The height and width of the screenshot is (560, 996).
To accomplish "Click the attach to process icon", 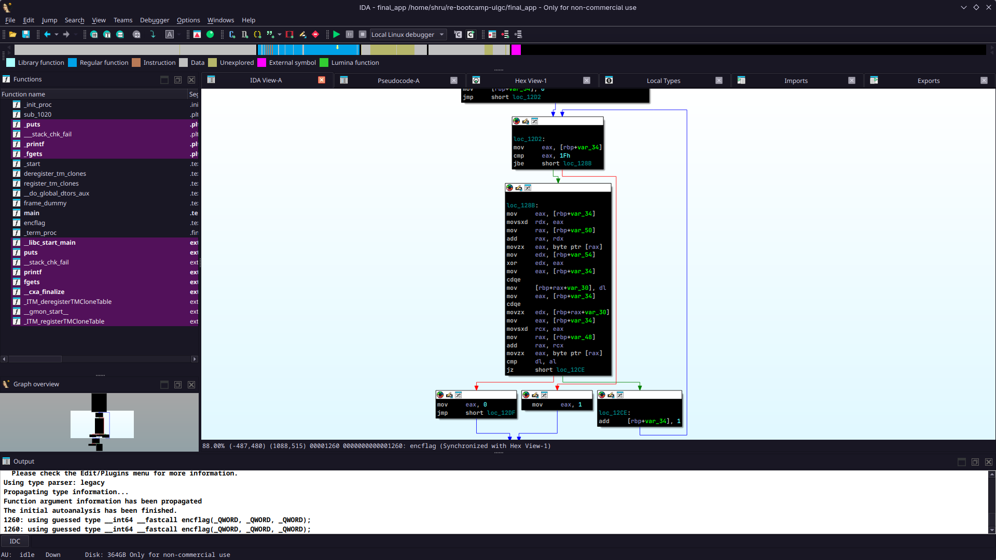I will point(458,34).
